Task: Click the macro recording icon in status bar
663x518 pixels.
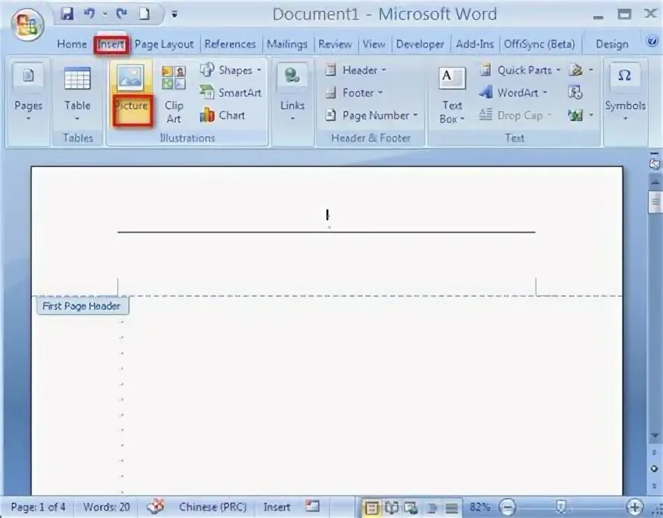Action: 313,505
